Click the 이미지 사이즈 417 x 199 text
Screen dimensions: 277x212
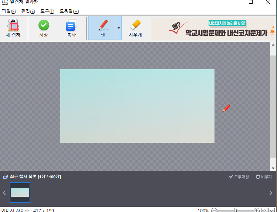pyautogui.click(x=28, y=210)
